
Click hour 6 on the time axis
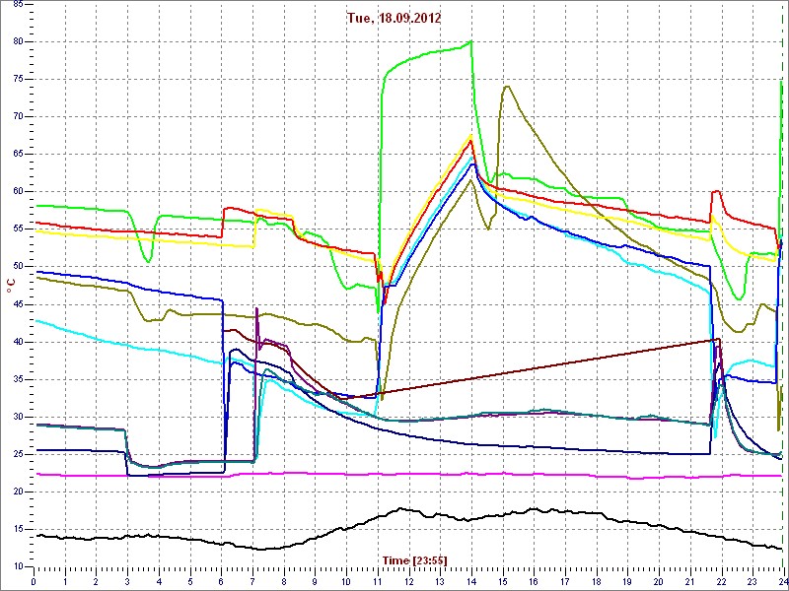coord(221,581)
